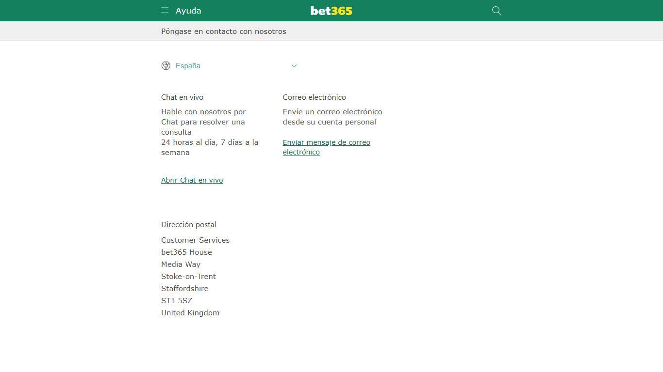Open Enviar mensaje de correo electrónico link
Screen dimensions: 663x372
tap(327, 147)
